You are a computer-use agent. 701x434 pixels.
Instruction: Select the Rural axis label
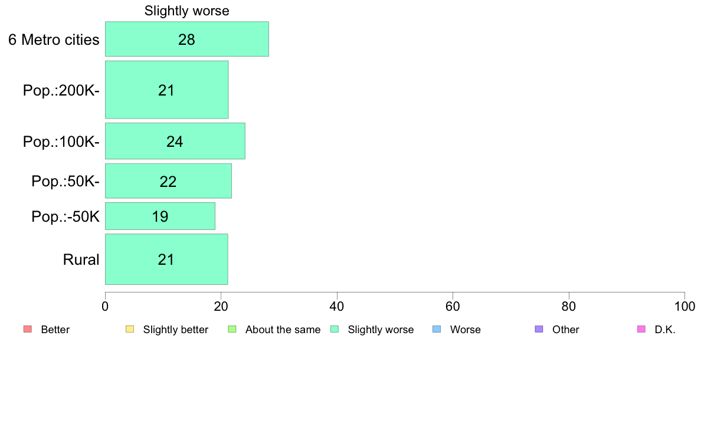pos(81,259)
